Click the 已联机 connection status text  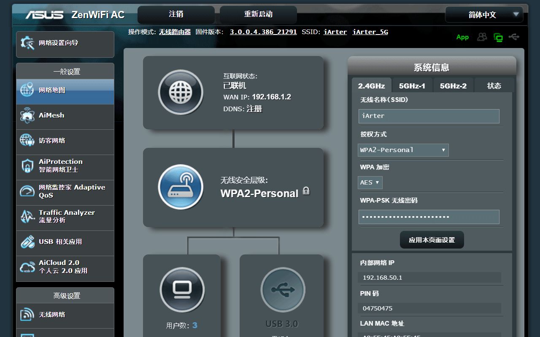(235, 86)
